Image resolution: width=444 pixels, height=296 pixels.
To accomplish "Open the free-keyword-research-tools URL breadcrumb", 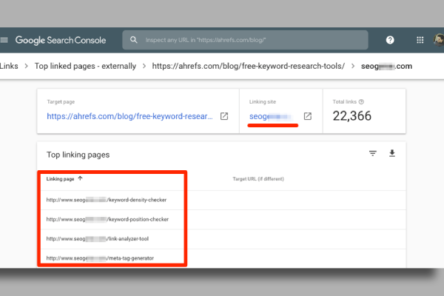I will pos(249,66).
